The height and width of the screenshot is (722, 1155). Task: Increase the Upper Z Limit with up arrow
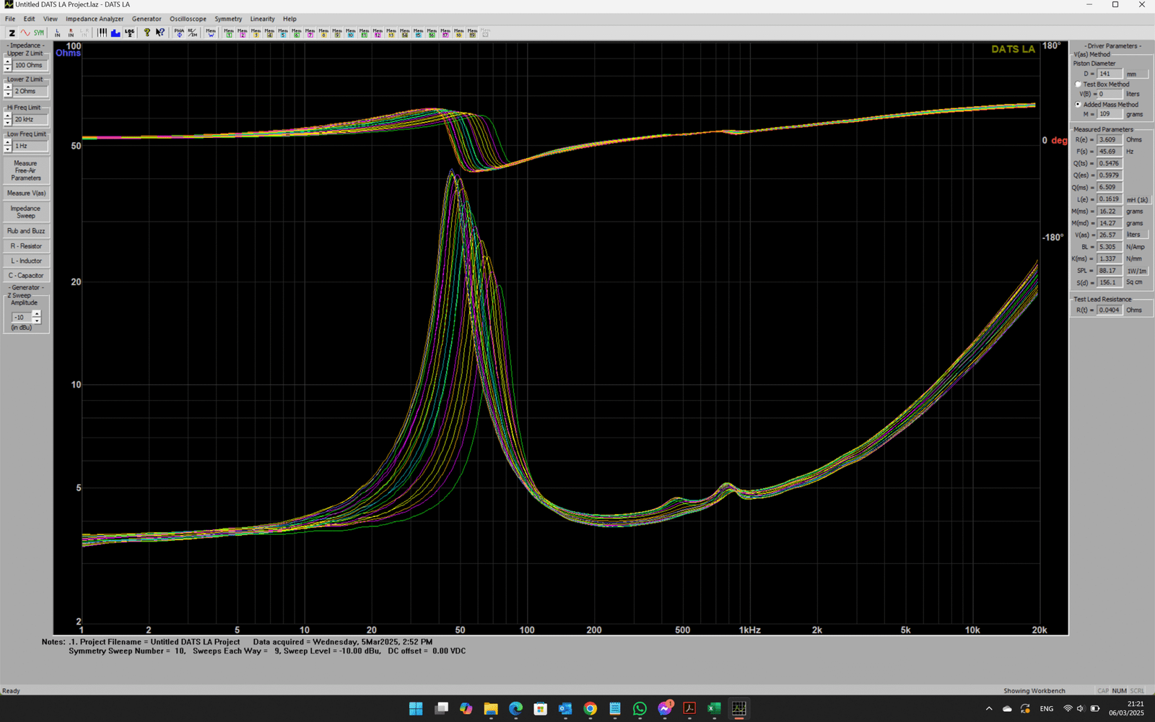8,62
